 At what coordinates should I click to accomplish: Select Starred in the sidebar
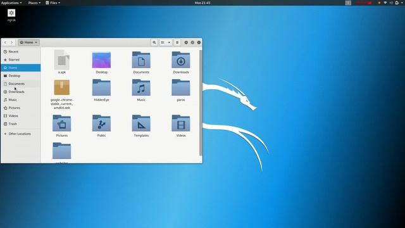[x=21, y=60]
